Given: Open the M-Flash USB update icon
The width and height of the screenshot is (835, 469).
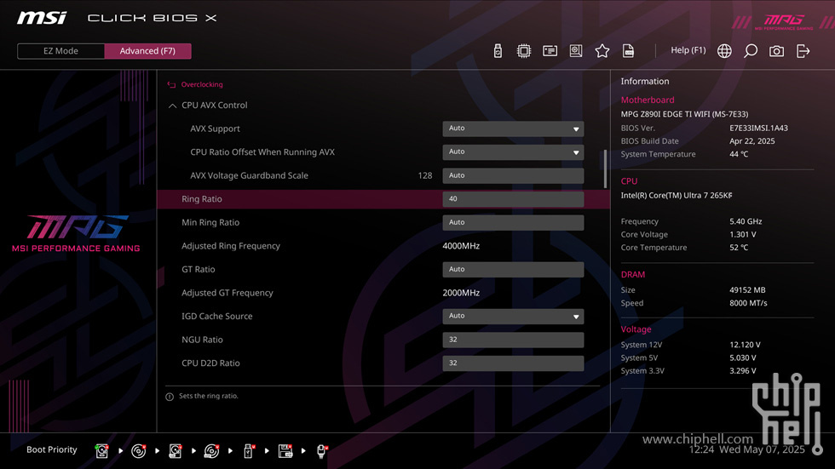Looking at the screenshot, I should (498, 51).
